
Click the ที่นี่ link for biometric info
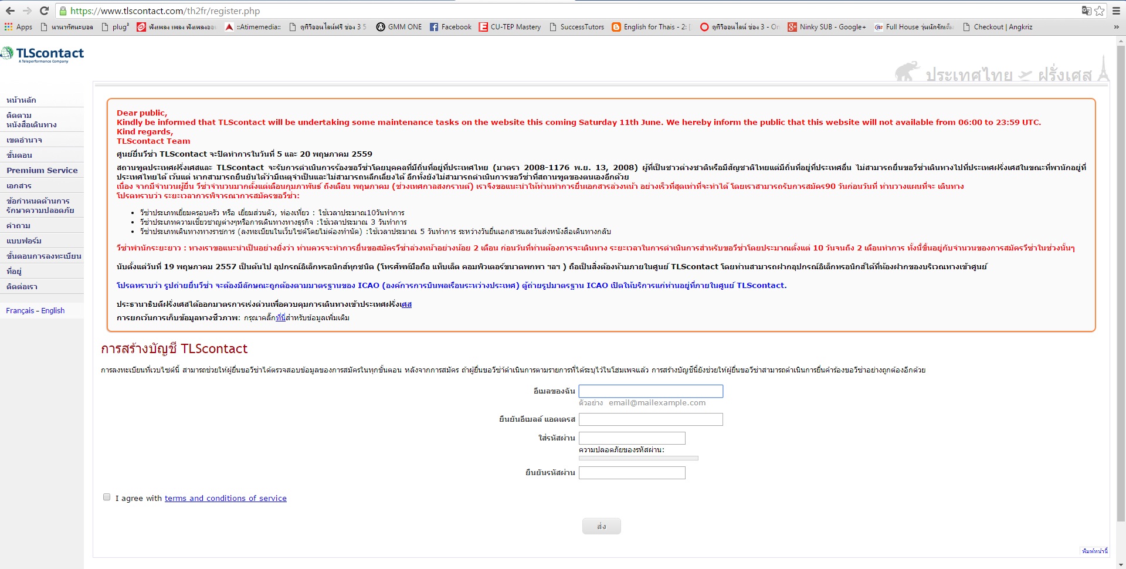pos(280,317)
